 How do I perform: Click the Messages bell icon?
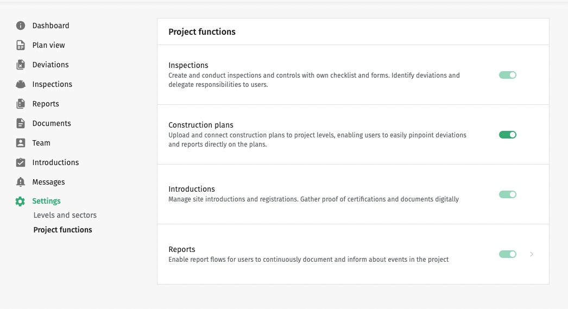point(21,182)
